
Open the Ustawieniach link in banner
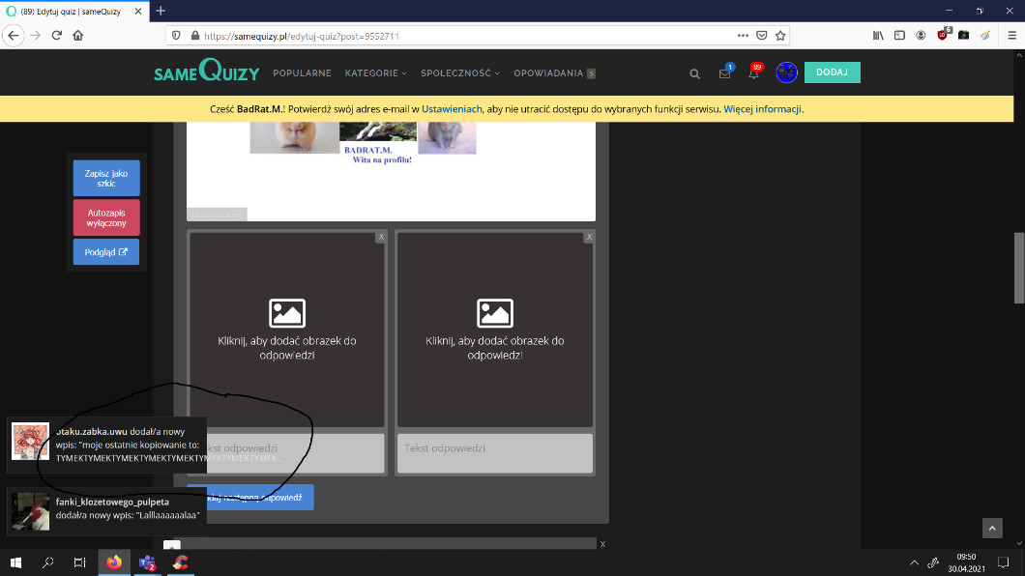(x=452, y=109)
